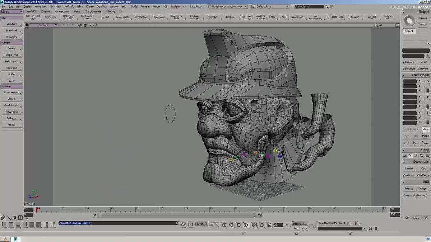431x242 pixels.
Task: Click the eye icon in viewport bar
Action: pyautogui.click(x=85, y=25)
